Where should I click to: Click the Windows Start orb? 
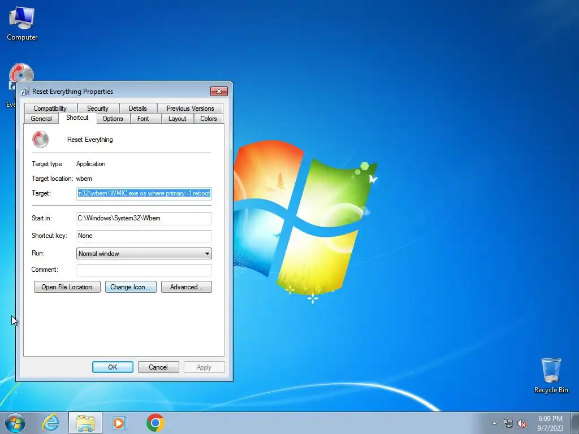(x=15, y=423)
